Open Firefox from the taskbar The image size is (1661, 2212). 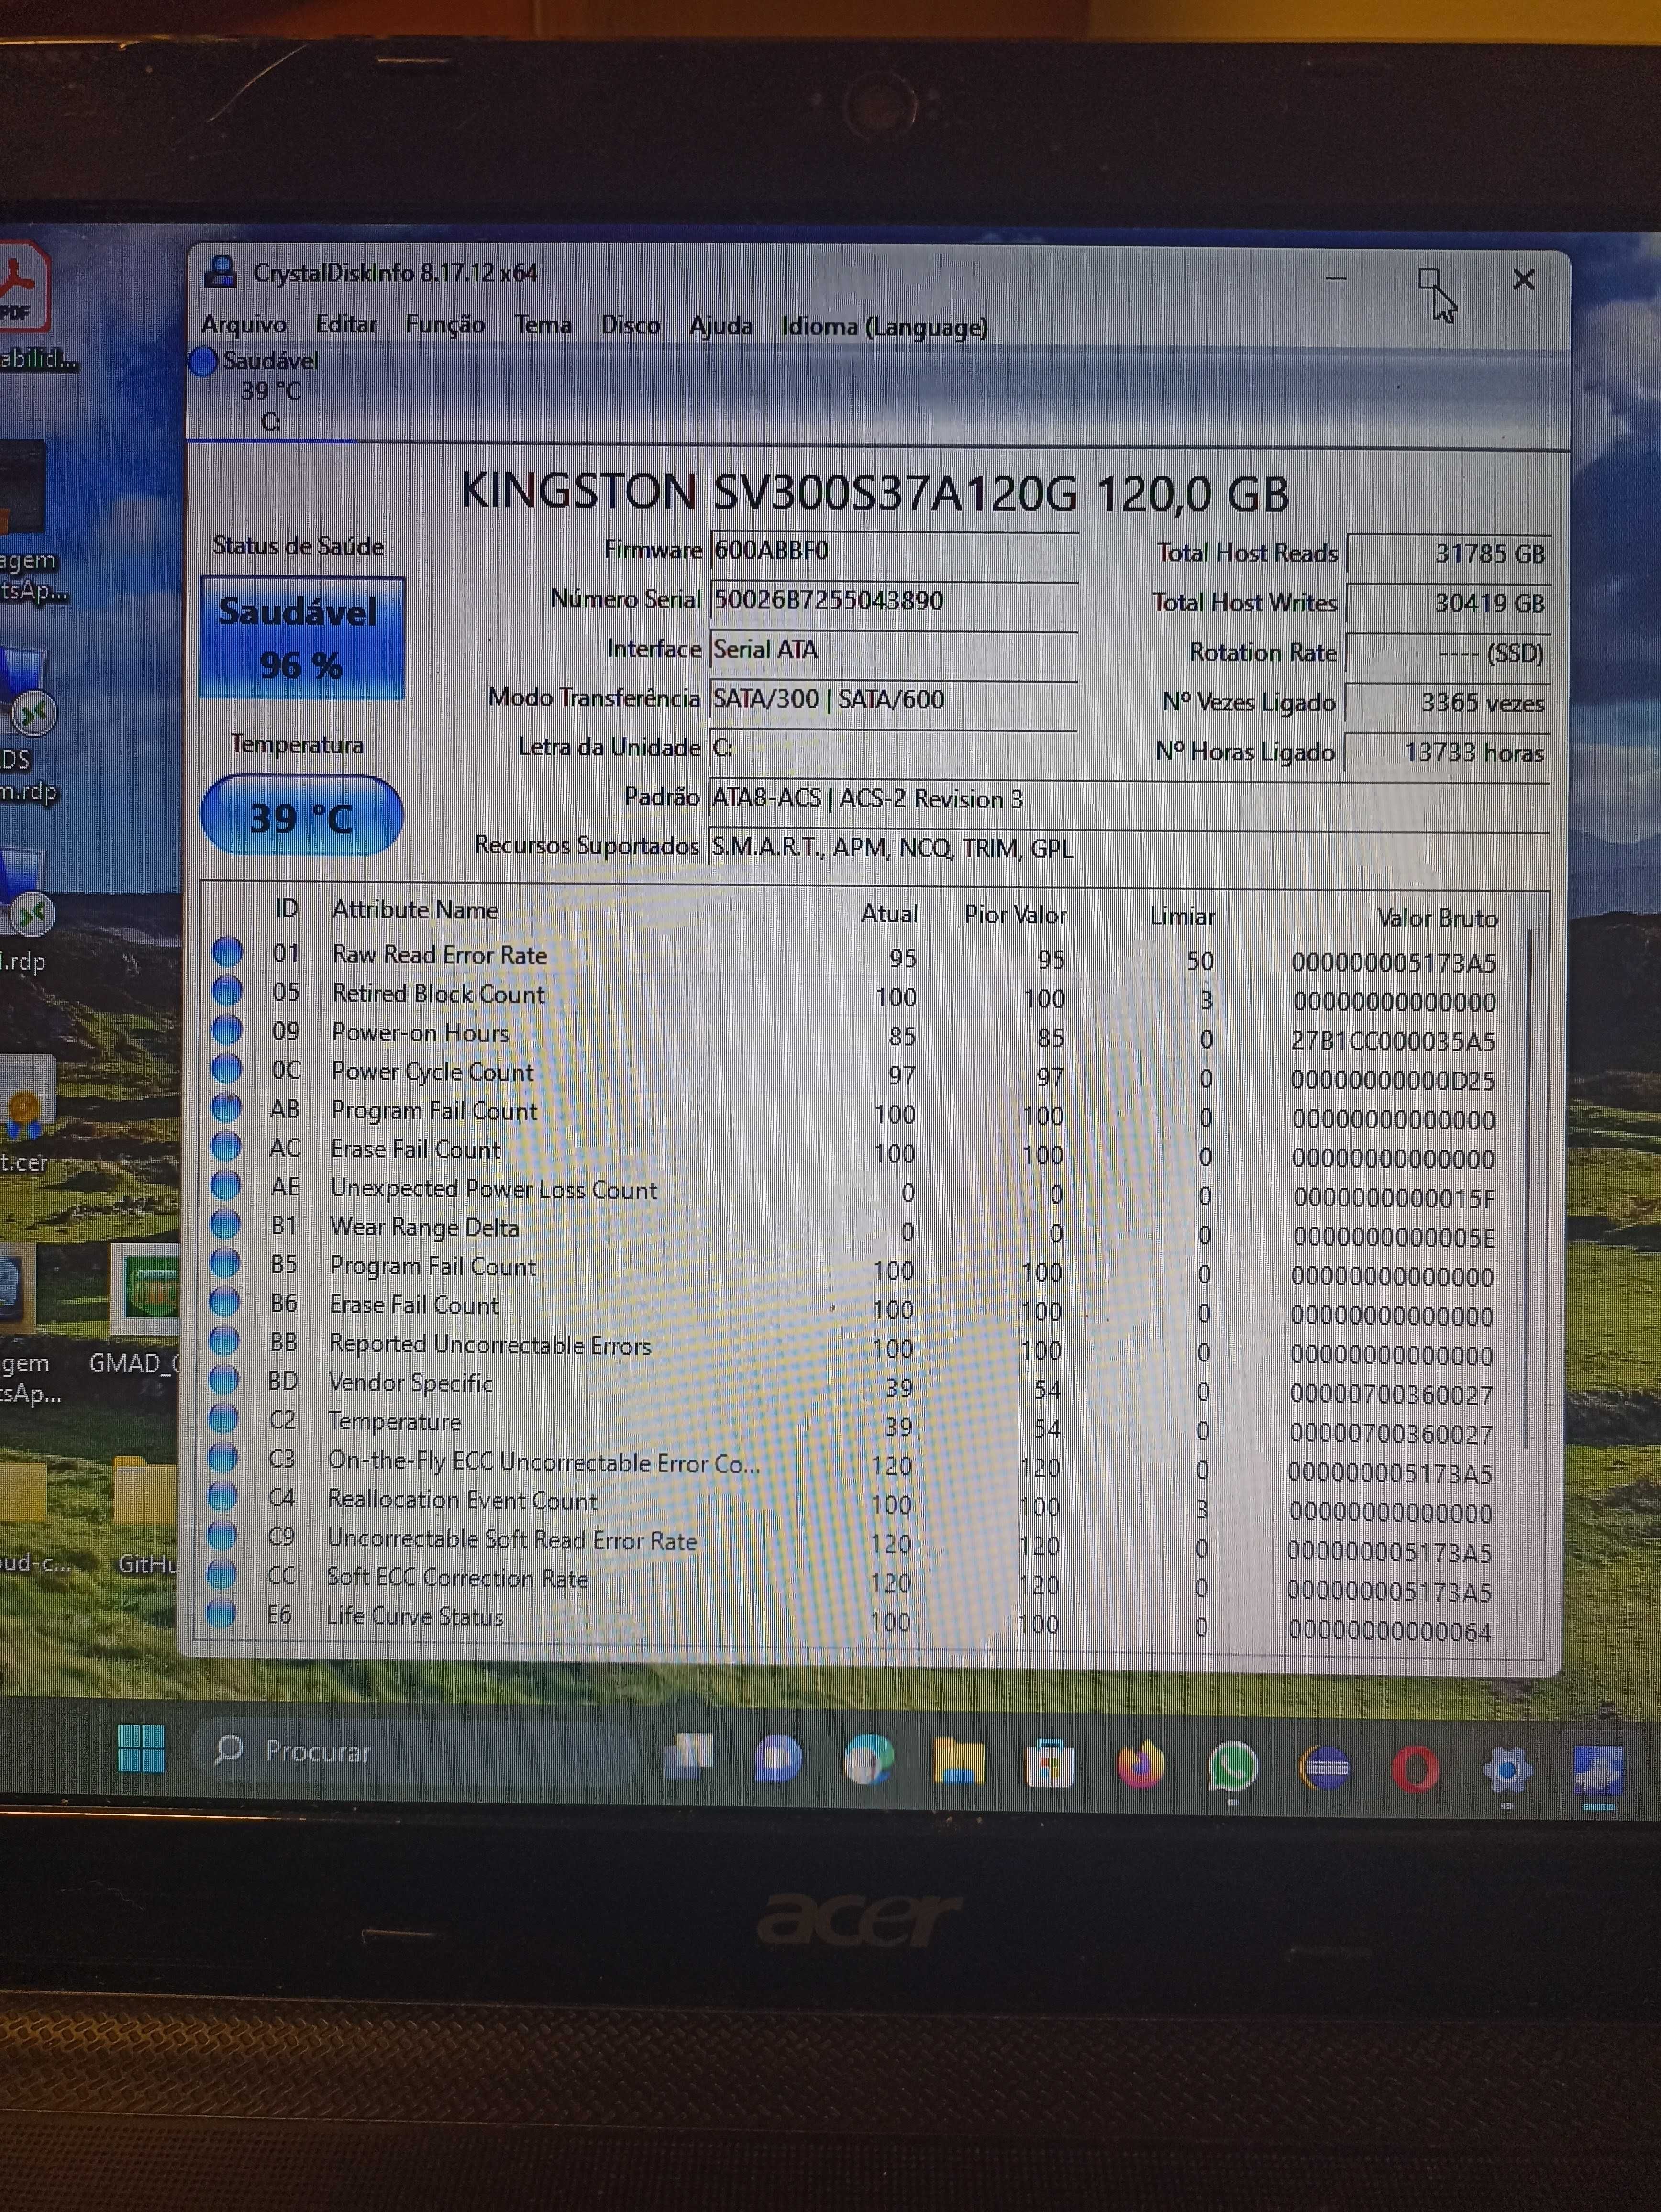[1141, 1765]
